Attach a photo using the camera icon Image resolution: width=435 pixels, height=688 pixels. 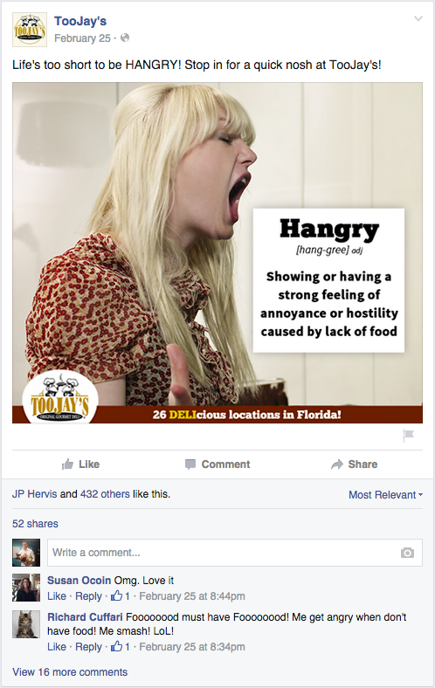[x=407, y=553]
